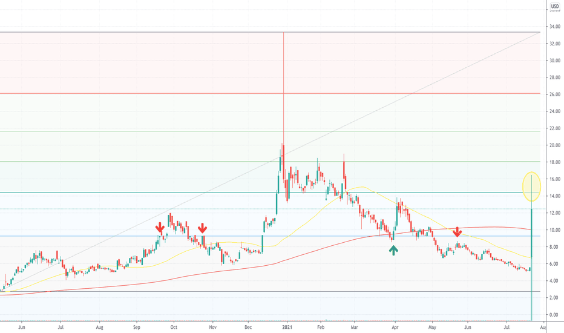Screen dimensions: 564x333
Task: Select the red down arrow near late September
Action: click(x=160, y=228)
